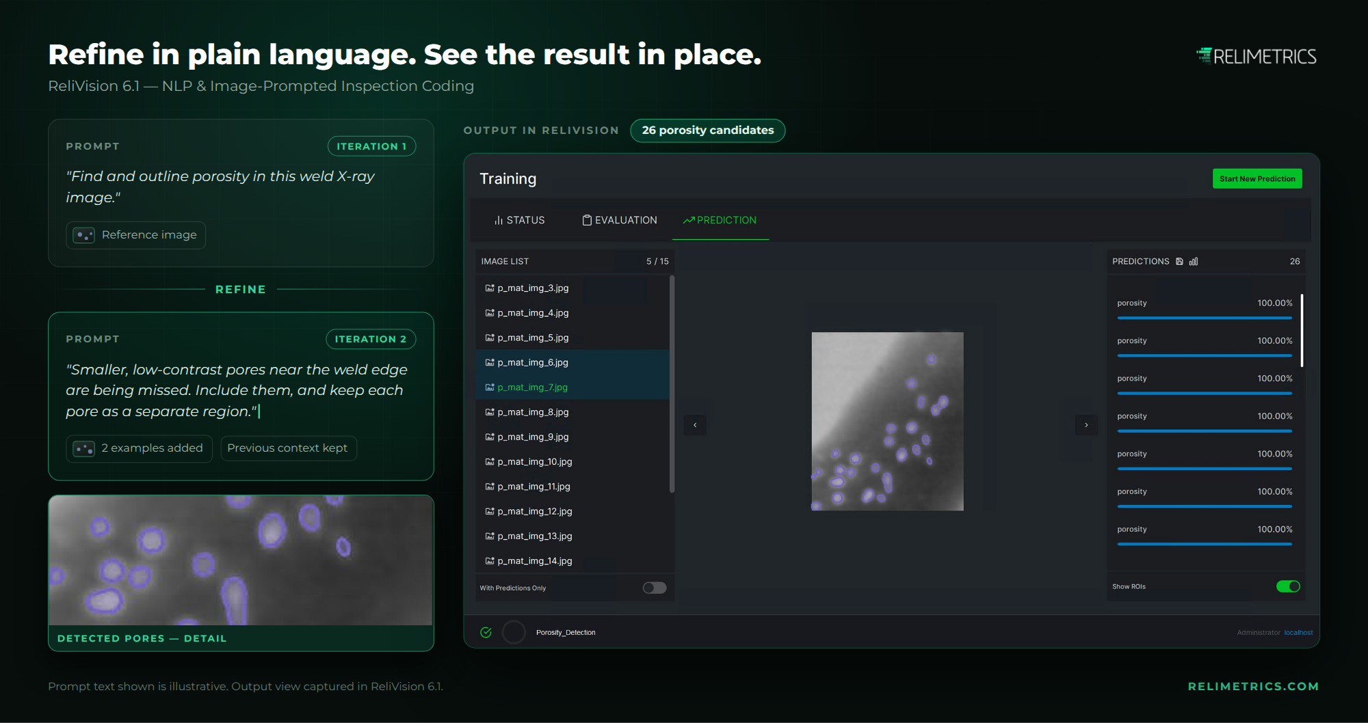
Task: Click image file icon beside p_mat_img_14.jpg
Action: [490, 561]
